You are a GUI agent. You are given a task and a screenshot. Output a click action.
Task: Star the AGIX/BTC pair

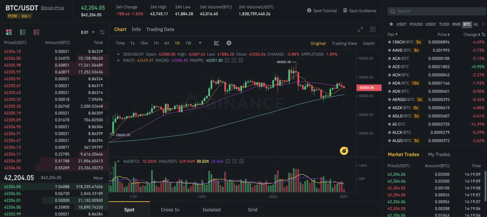(390, 108)
